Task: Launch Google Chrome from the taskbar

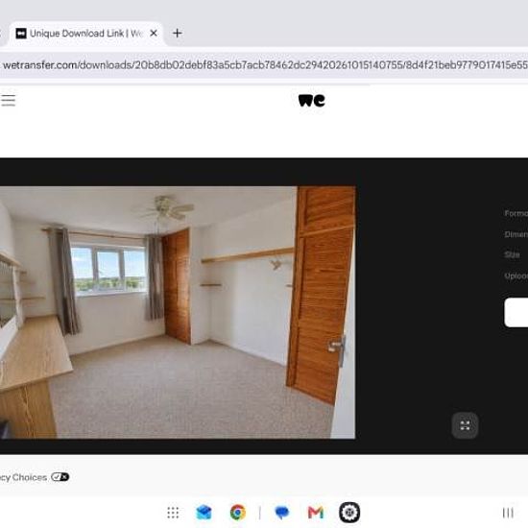Action: pyautogui.click(x=238, y=513)
